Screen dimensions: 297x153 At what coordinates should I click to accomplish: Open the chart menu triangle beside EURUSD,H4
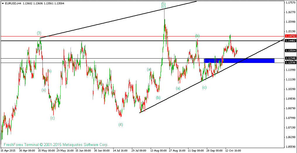[x=2, y=3]
